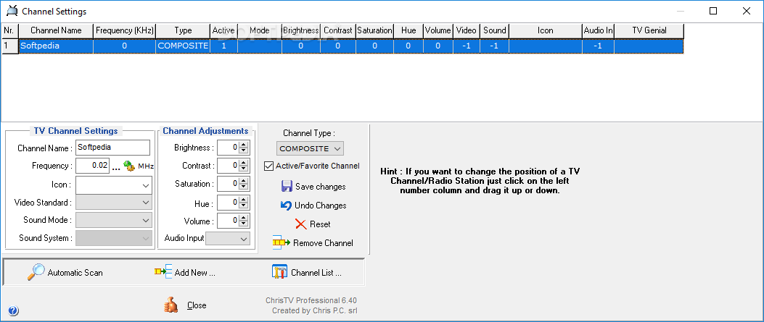Viewport: 764px width, 322px height.
Task: Click the TV Genial column header
Action: [x=649, y=30]
